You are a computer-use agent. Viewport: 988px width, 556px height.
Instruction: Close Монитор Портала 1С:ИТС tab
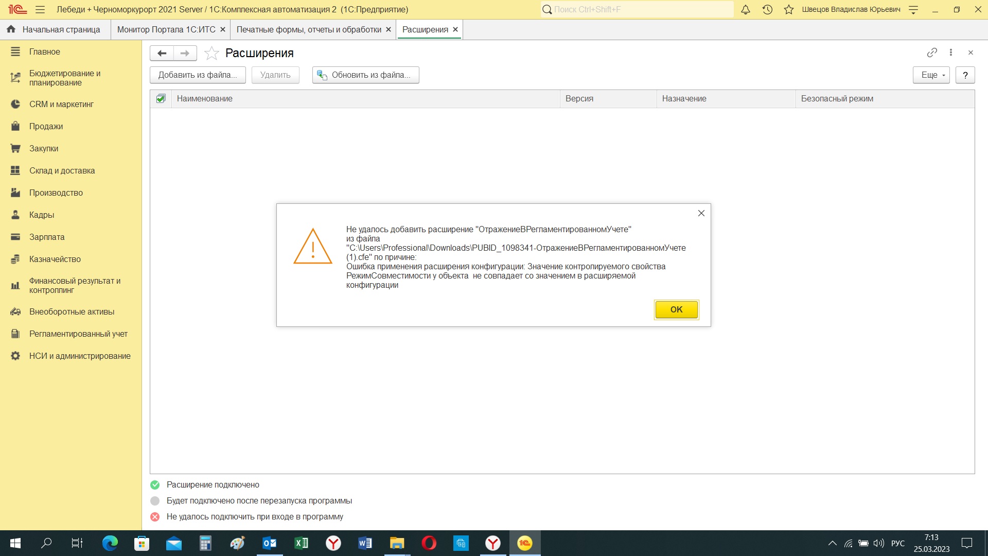223,29
